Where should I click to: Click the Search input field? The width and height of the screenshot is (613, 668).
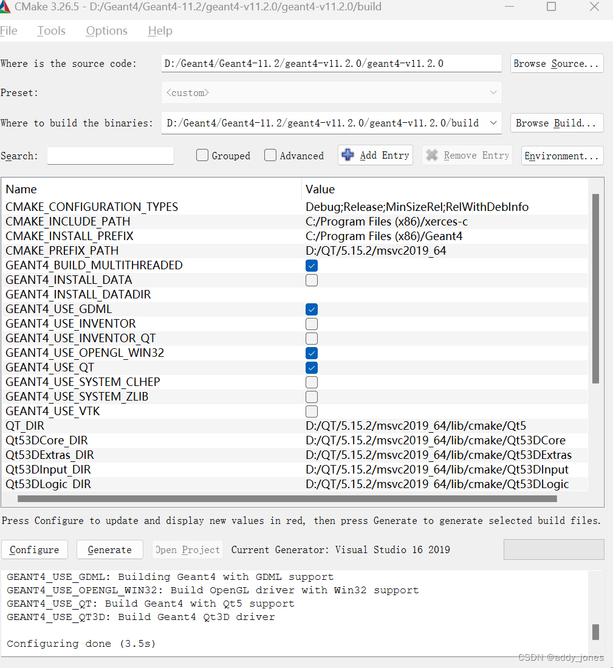(110, 156)
